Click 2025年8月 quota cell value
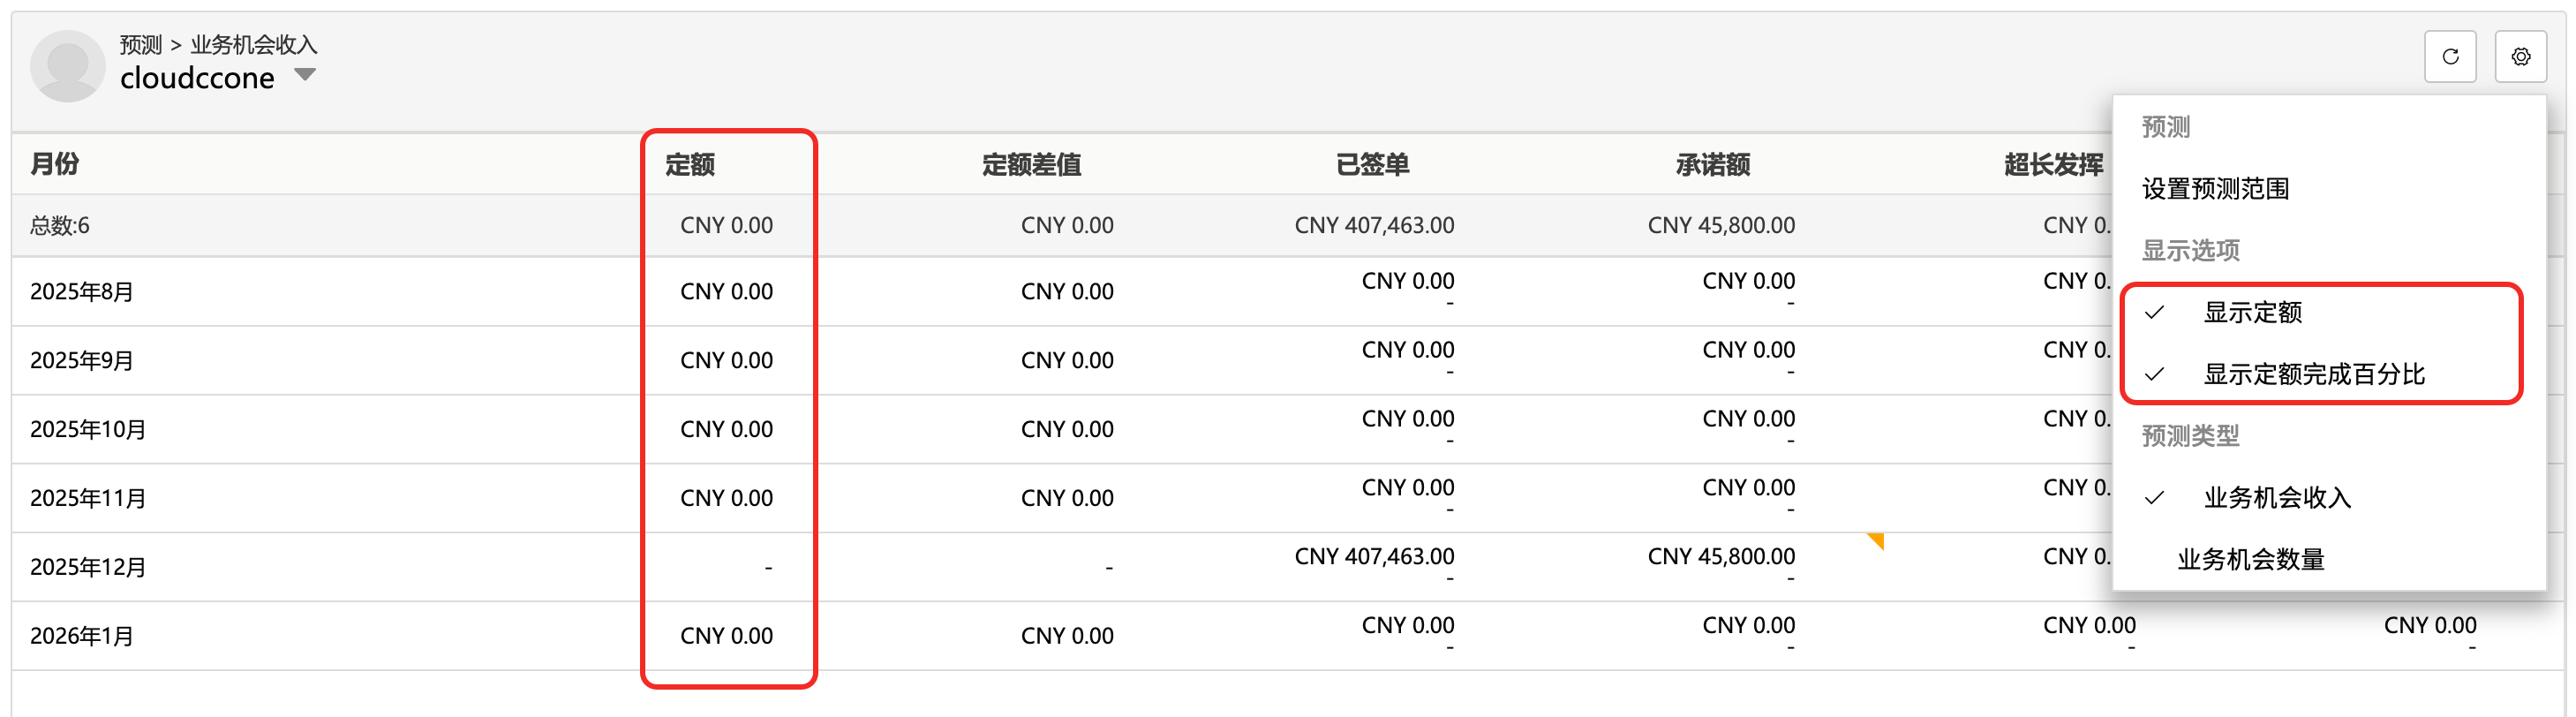 [726, 292]
